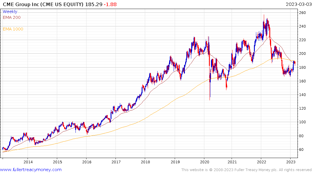The height and width of the screenshot is (174, 312).
Task: Click the 2019 x-axis year label
Action: point(175,162)
